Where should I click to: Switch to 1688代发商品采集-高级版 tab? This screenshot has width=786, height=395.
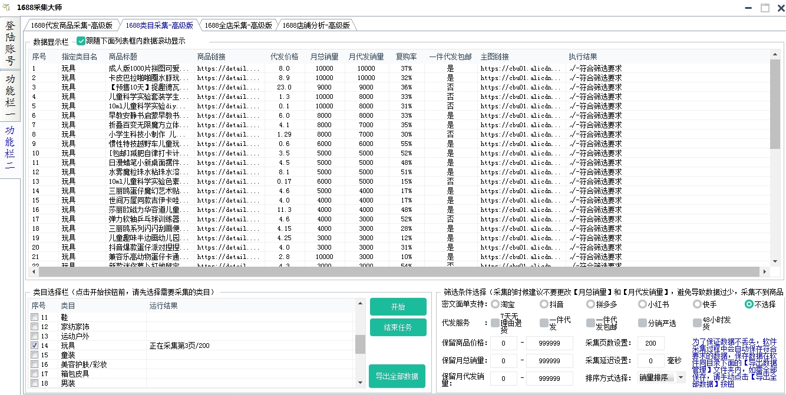71,25
